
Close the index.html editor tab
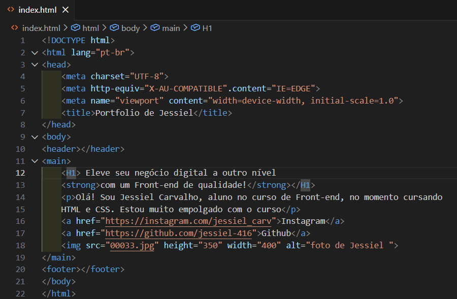click(65, 10)
